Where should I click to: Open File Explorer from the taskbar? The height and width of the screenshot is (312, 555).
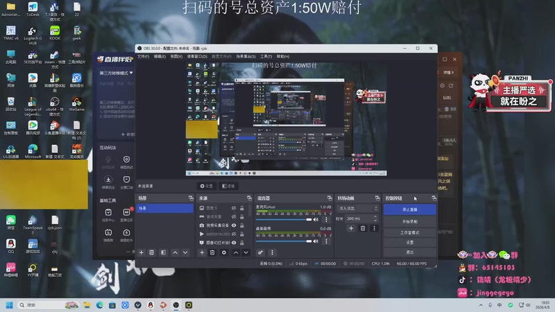(x=87, y=305)
